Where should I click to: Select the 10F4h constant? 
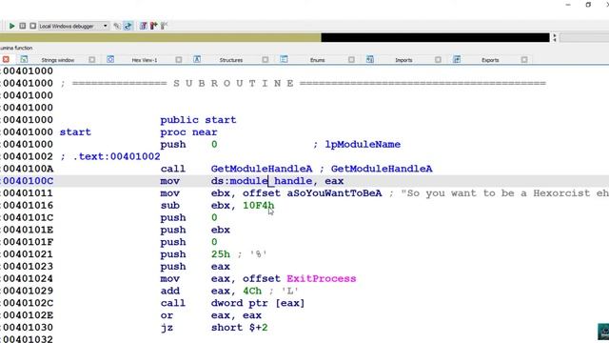click(x=258, y=206)
